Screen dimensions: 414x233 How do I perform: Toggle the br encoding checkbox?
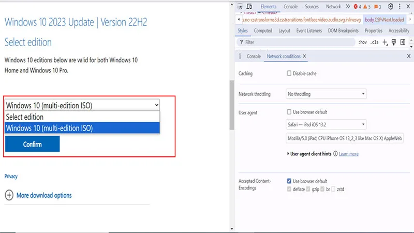point(322,189)
